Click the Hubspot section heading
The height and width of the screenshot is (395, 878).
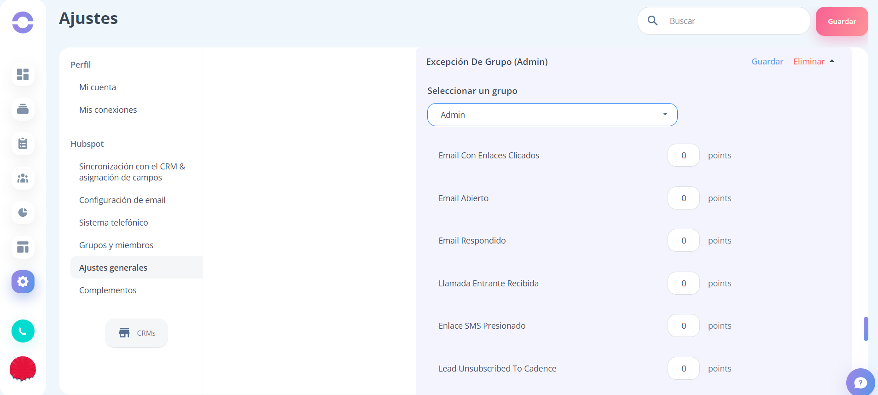click(87, 144)
